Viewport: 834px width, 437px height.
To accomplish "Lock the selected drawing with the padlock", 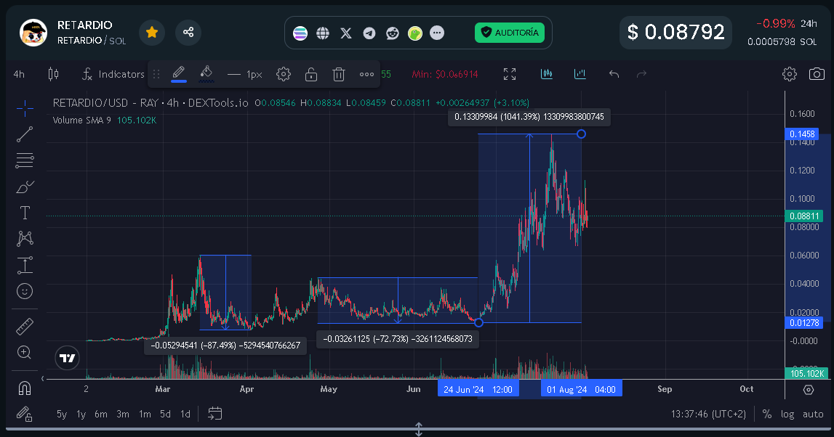I will click(310, 73).
